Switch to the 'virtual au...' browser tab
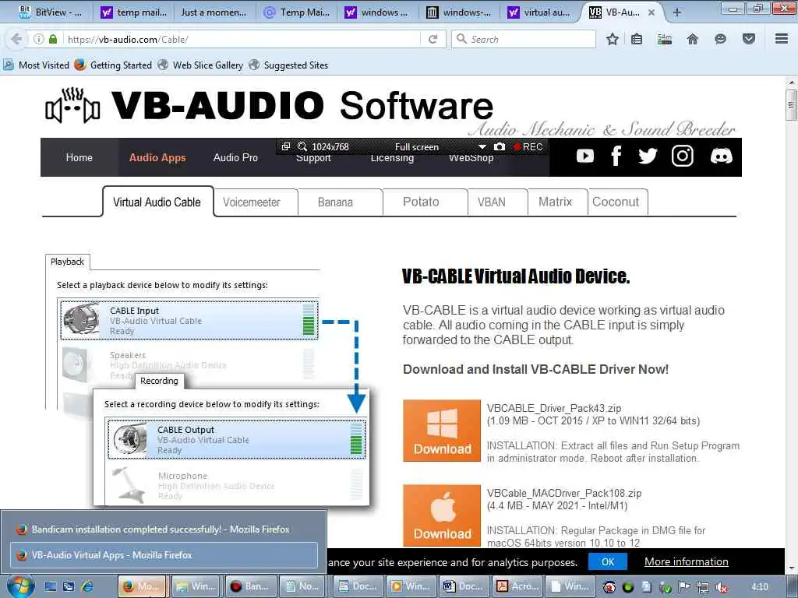This screenshot has width=798, height=598. click(541, 12)
